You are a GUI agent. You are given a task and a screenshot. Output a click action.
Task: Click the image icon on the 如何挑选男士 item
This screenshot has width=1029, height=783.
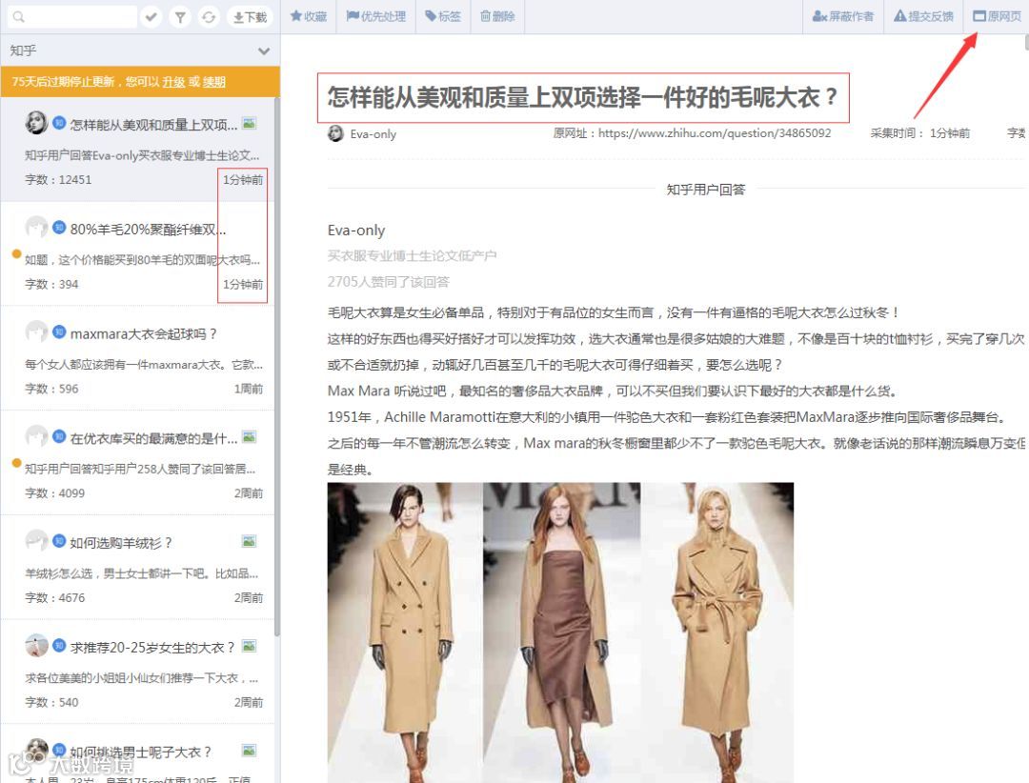(249, 751)
